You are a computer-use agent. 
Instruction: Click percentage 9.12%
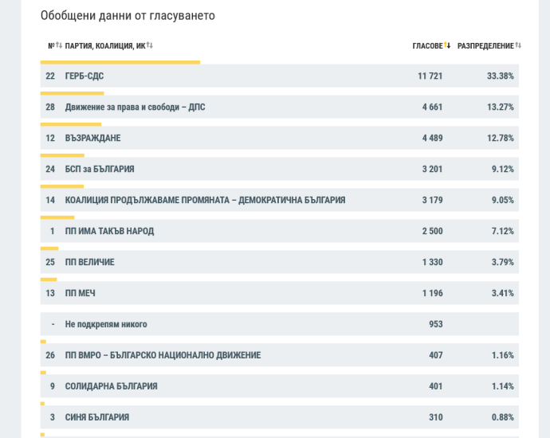[503, 169]
